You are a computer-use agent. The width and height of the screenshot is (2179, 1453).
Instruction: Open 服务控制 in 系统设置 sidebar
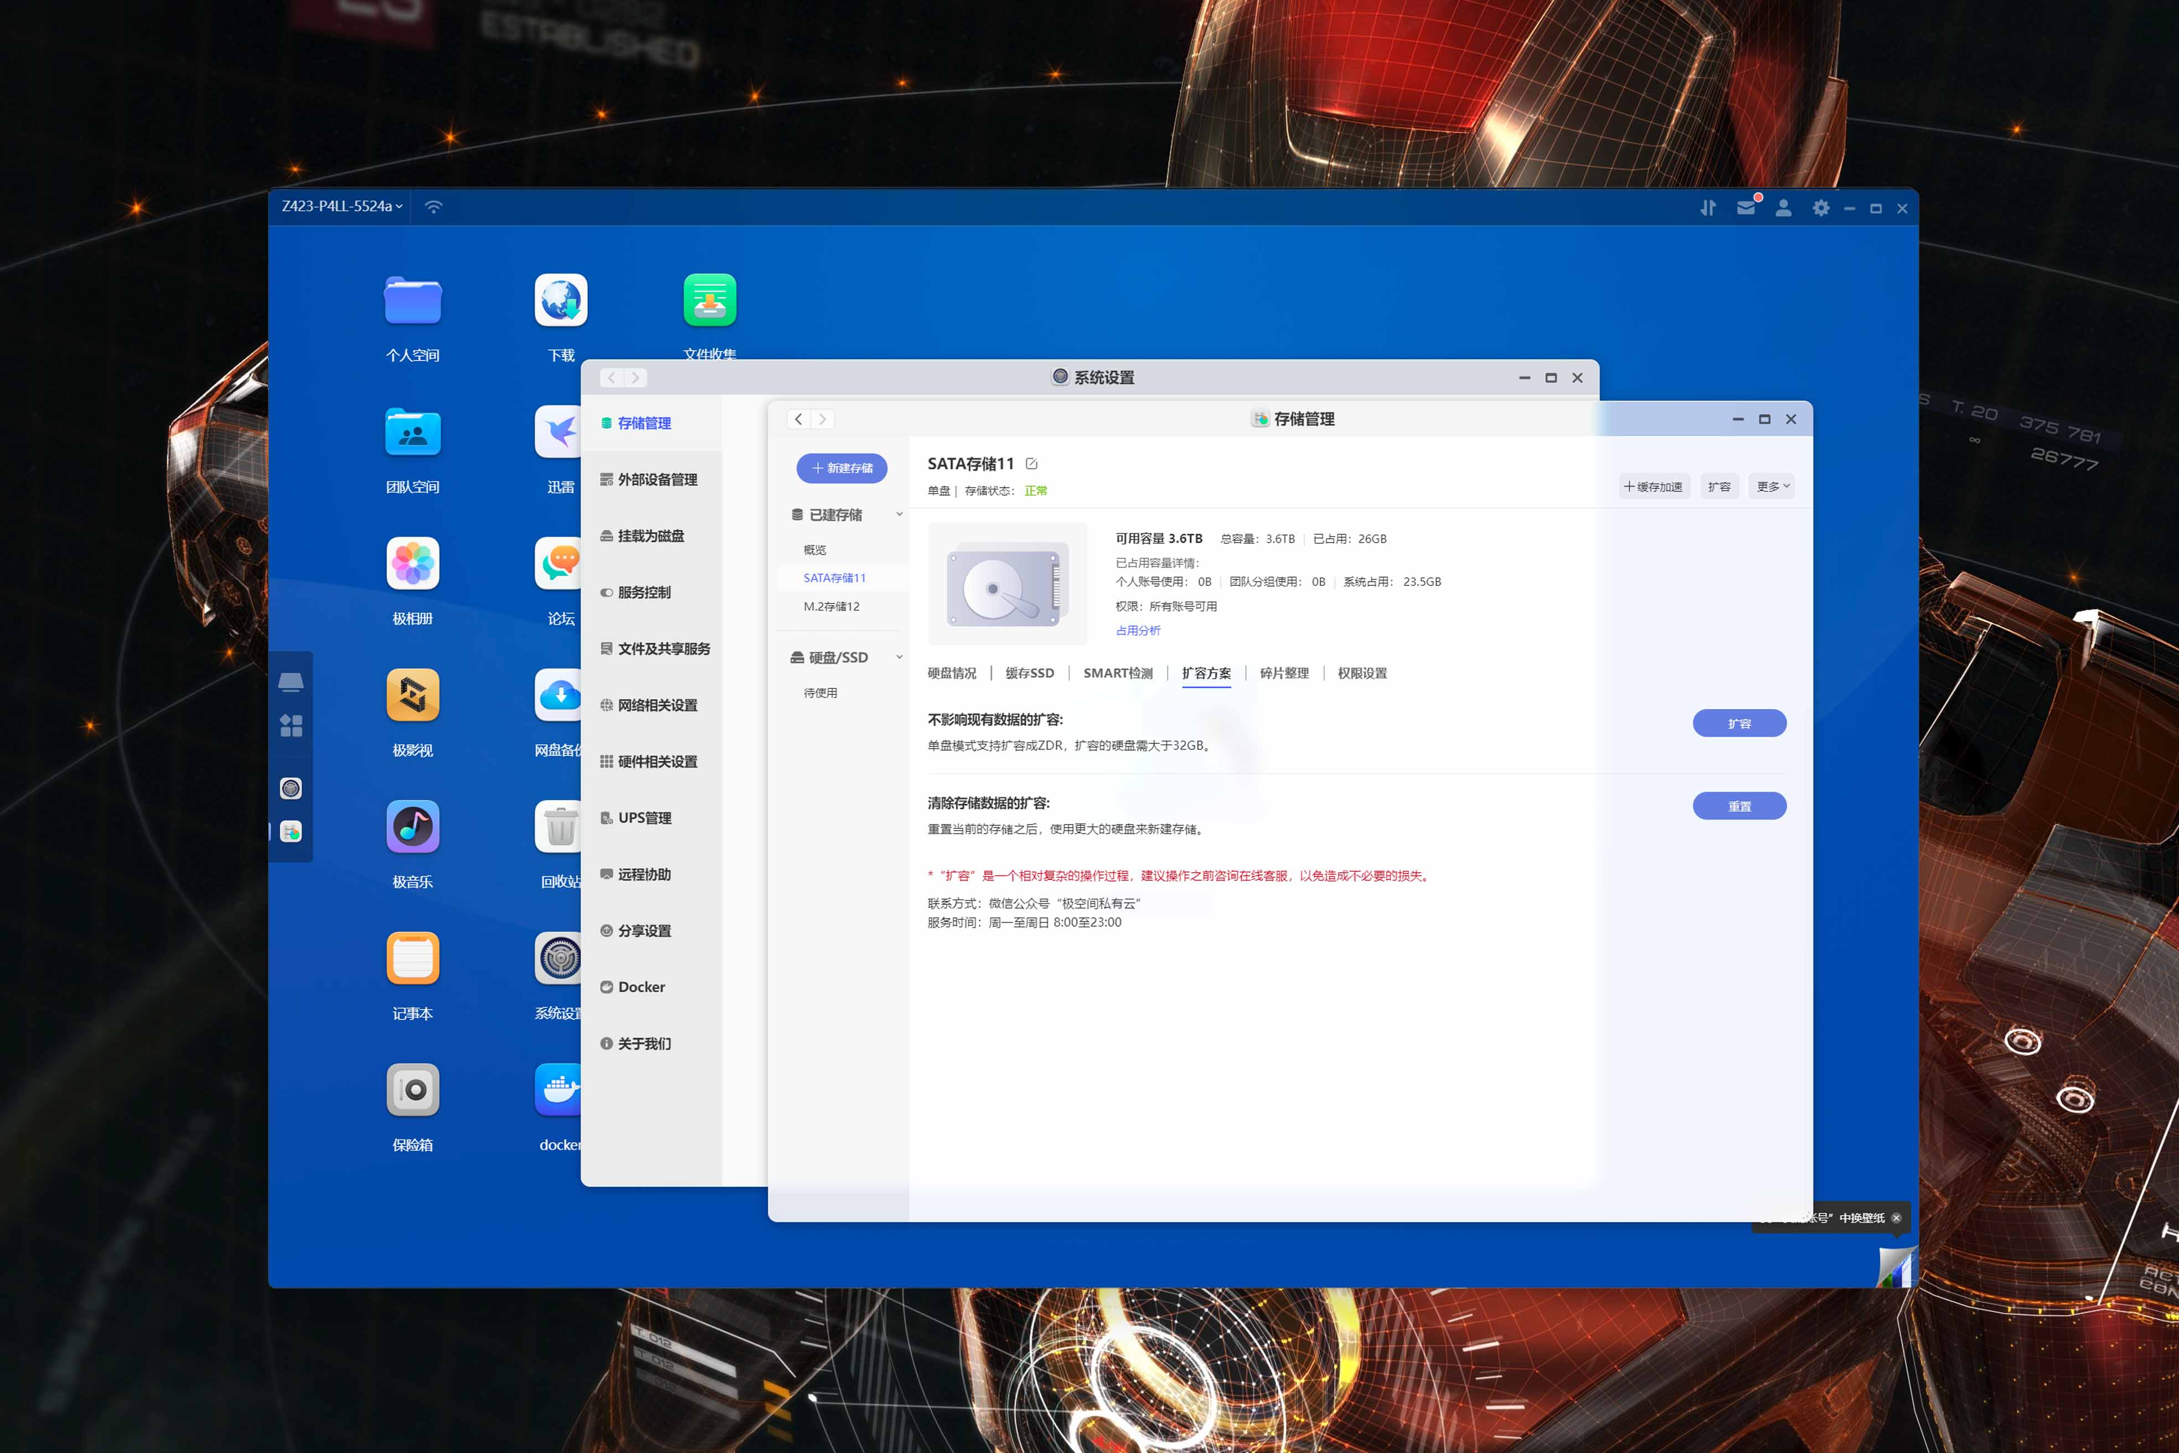click(x=651, y=592)
